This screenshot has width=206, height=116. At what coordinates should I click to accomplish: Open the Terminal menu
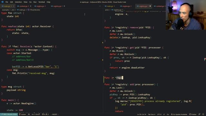[42, 2]
